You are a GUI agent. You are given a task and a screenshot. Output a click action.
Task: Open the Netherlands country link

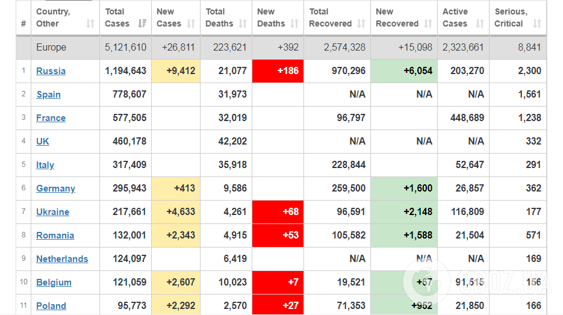coord(62,259)
